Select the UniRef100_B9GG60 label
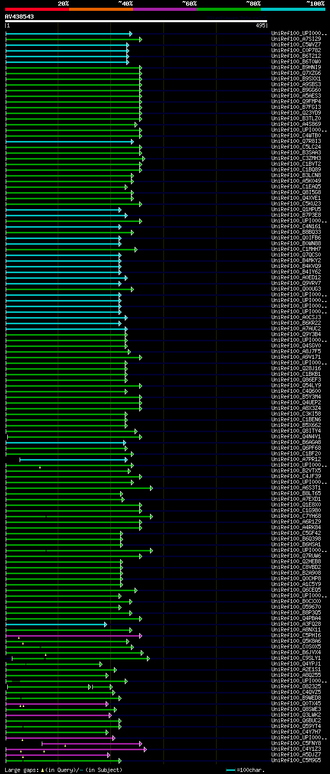This screenshot has width=330, height=774. 296,90
